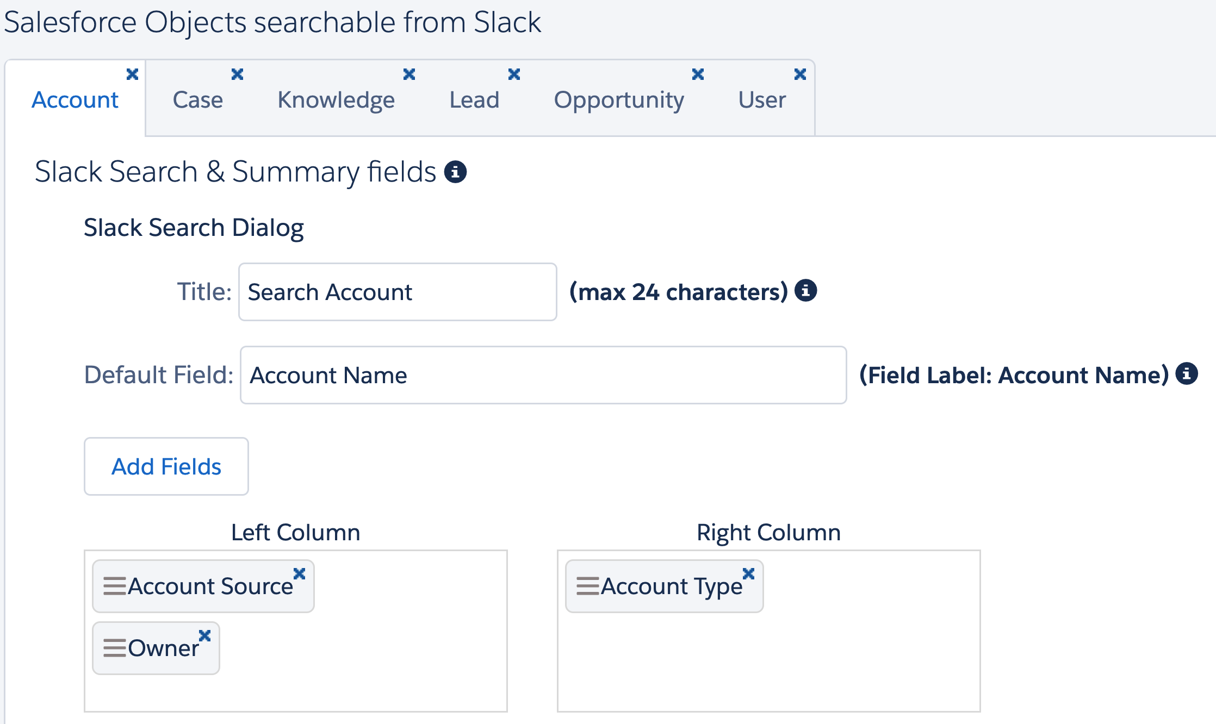Screen dimensions: 1216x724
Task: Click info icon beside Slack Search & Summary fields
Action: click(455, 172)
